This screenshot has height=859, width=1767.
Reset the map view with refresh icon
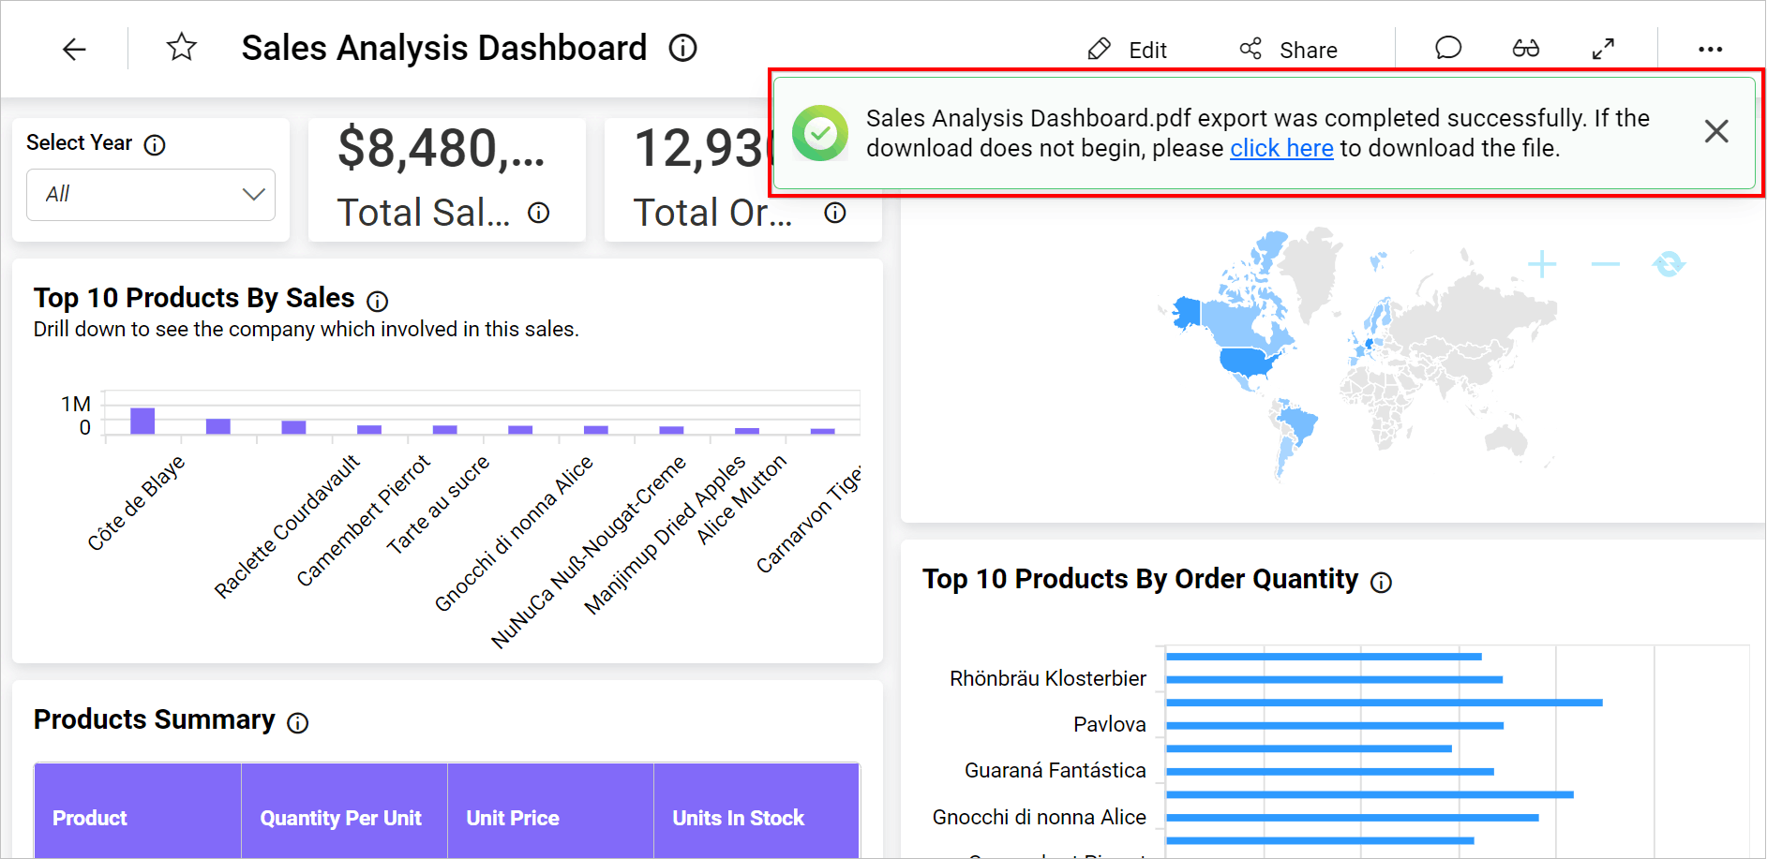1669,264
